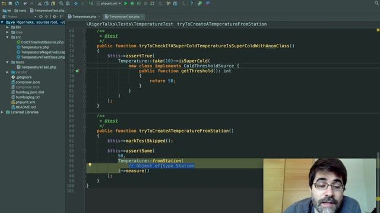Click the Synchronize toolbar icon
Viewport: 380px width, 213px height.
(17, 4)
